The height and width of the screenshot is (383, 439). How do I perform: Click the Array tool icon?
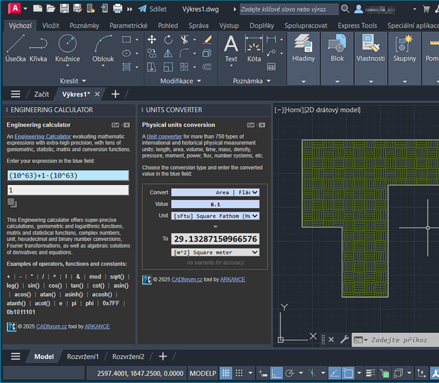click(x=184, y=67)
